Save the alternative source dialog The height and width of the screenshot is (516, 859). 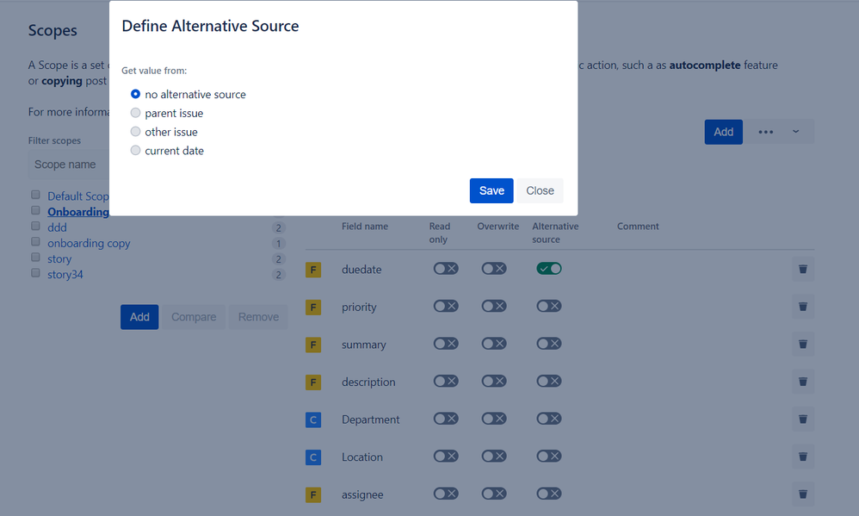click(x=491, y=190)
